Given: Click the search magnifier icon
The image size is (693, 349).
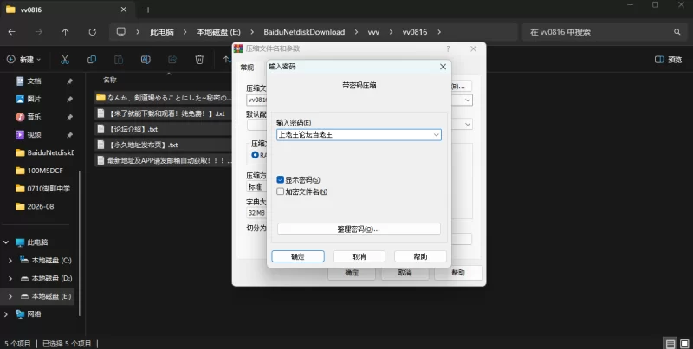Looking at the screenshot, I should pyautogui.click(x=677, y=32).
